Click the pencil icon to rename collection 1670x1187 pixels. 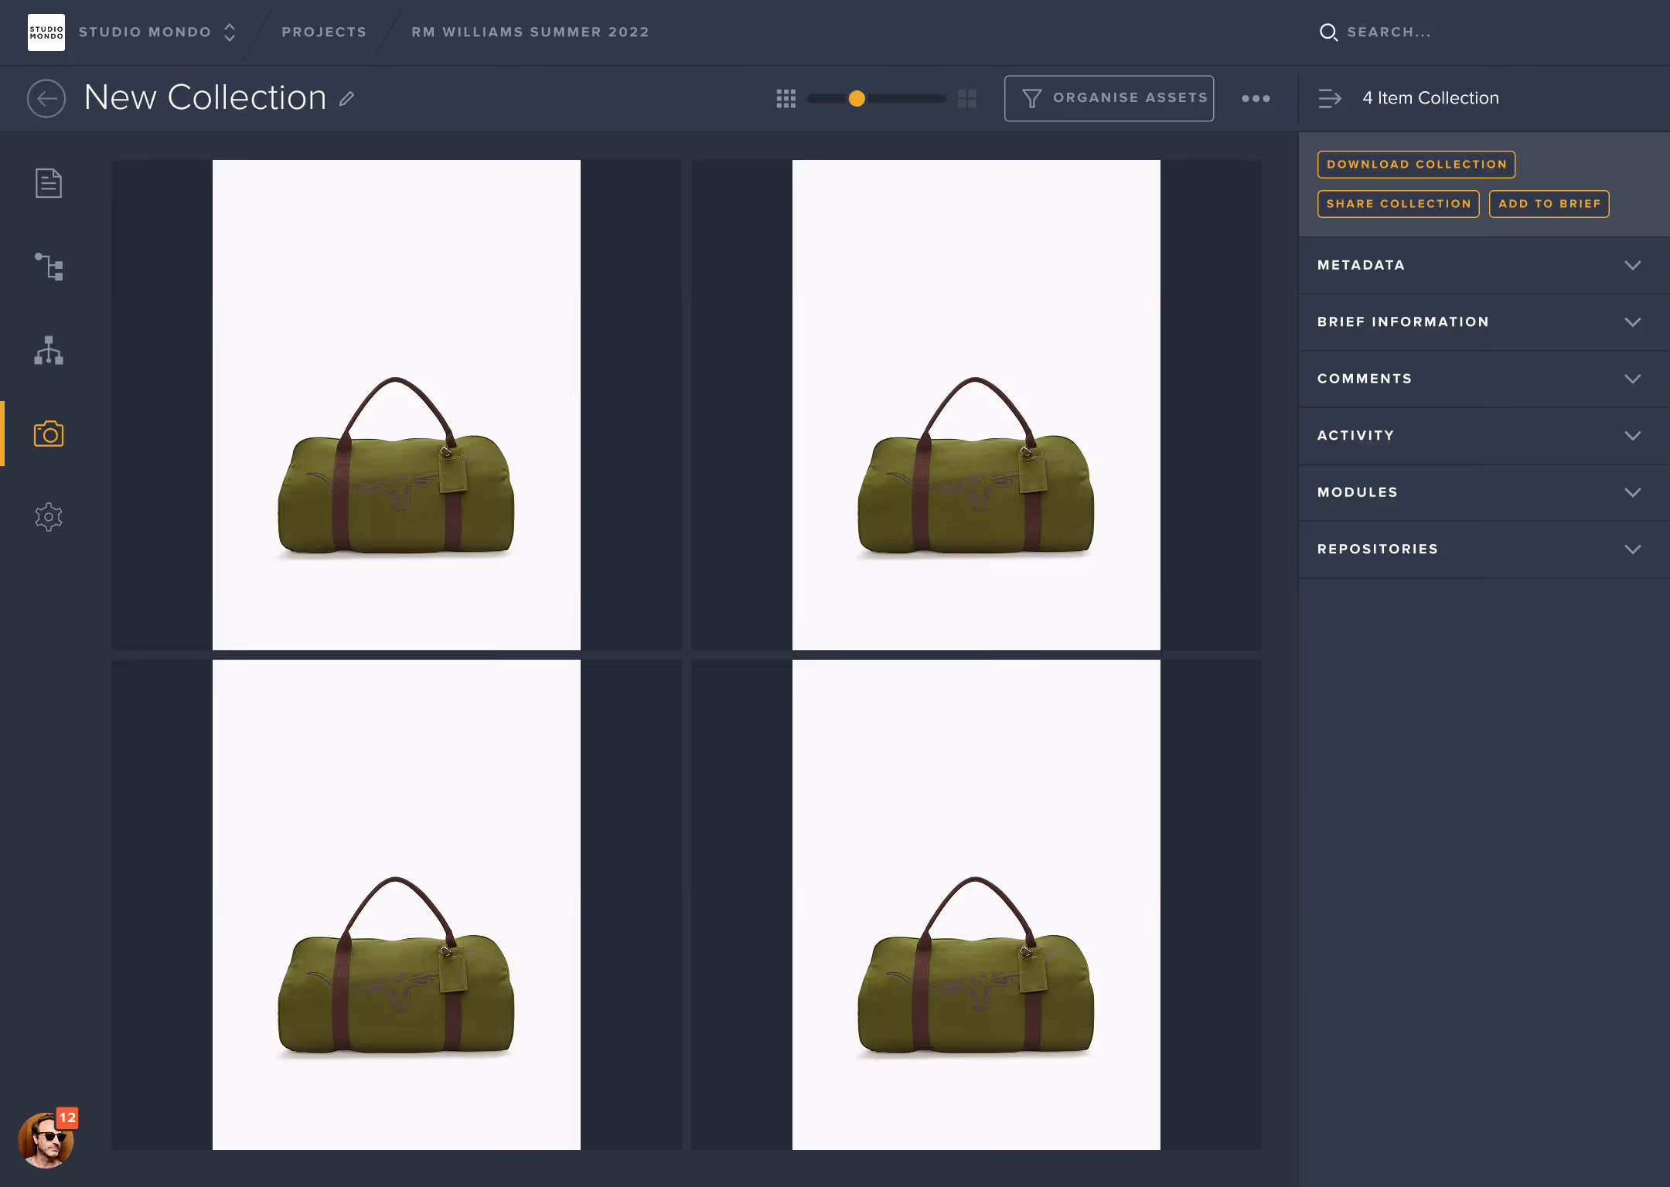point(347,98)
